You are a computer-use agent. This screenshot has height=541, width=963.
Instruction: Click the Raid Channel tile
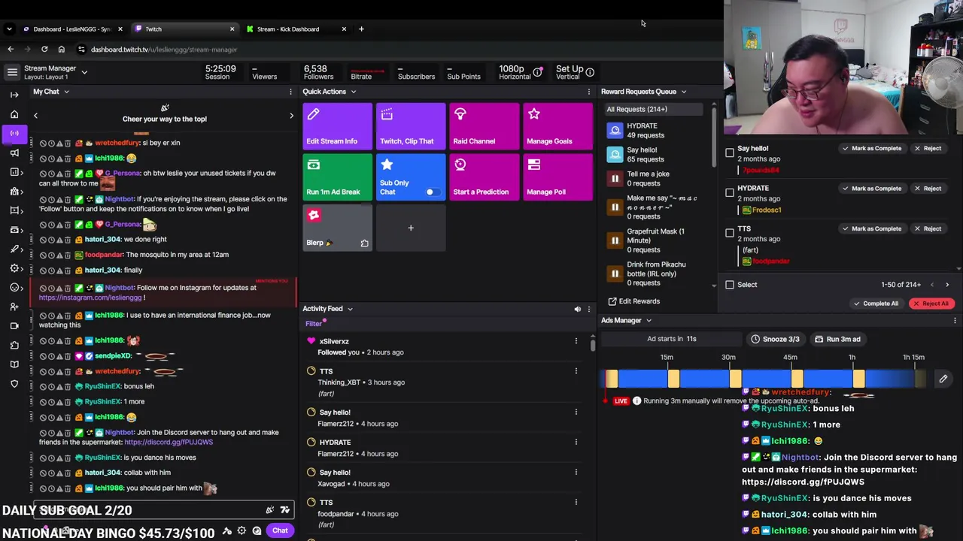click(485, 126)
